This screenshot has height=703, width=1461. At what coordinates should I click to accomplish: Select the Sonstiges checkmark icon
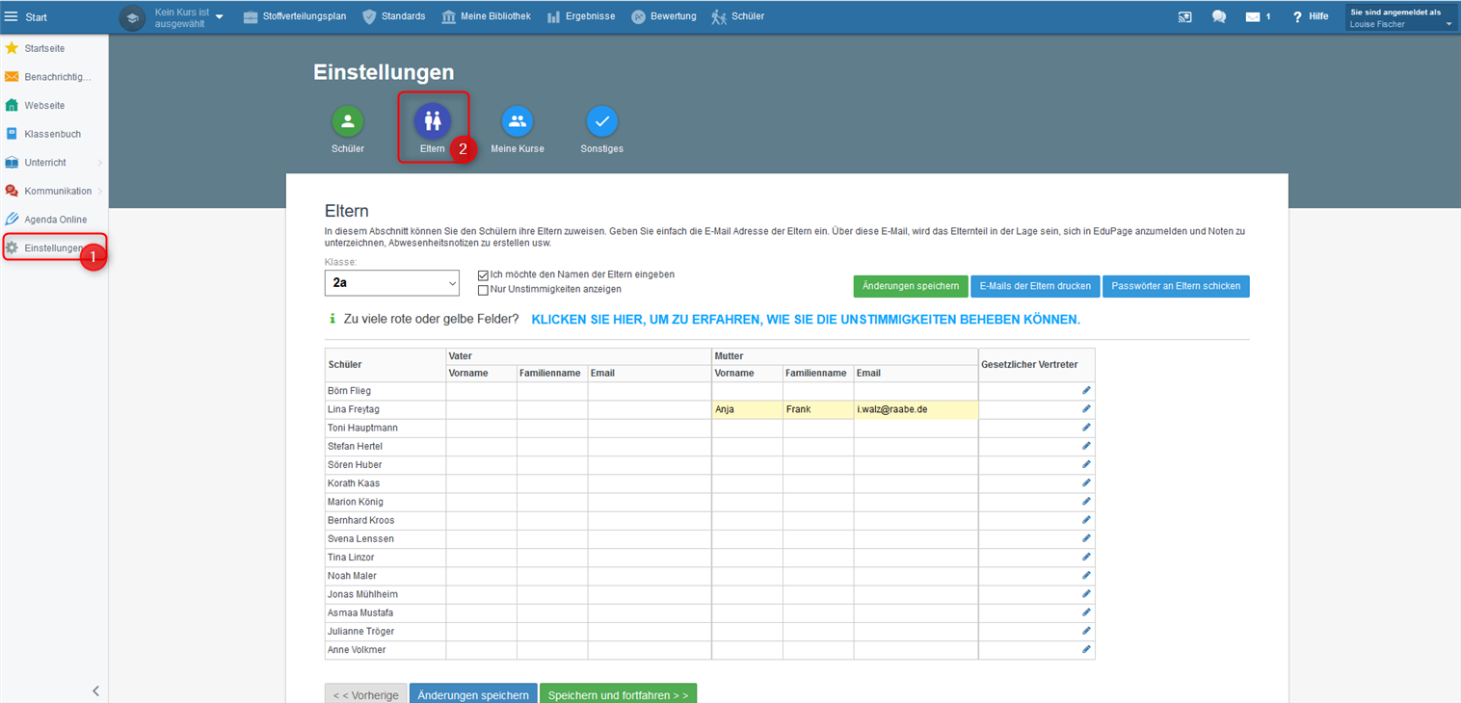coord(602,121)
